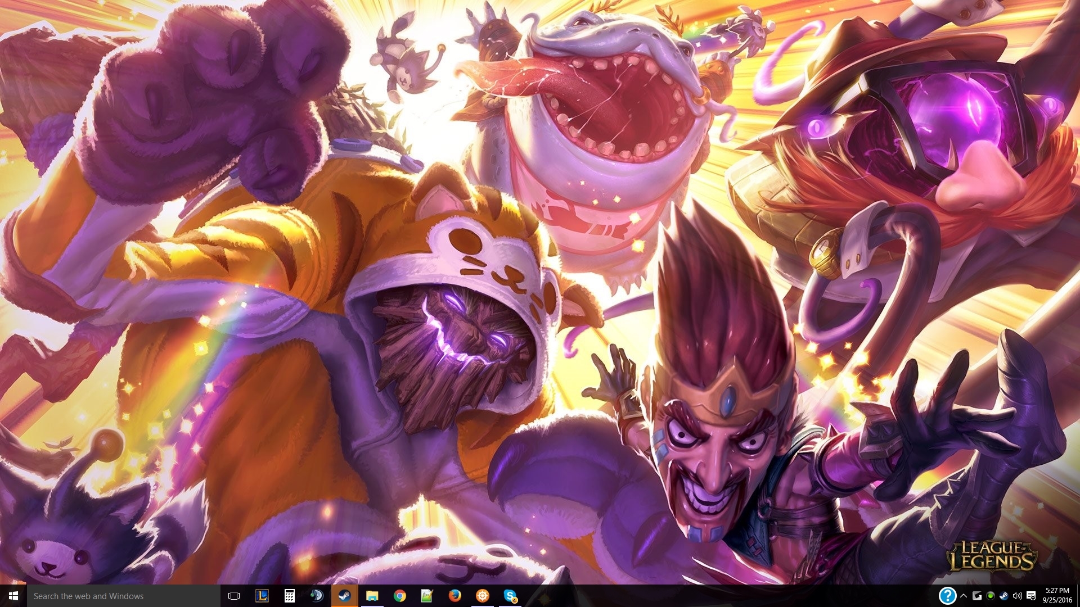
Task: Open the Calculator app on the taskbar
Action: click(290, 596)
